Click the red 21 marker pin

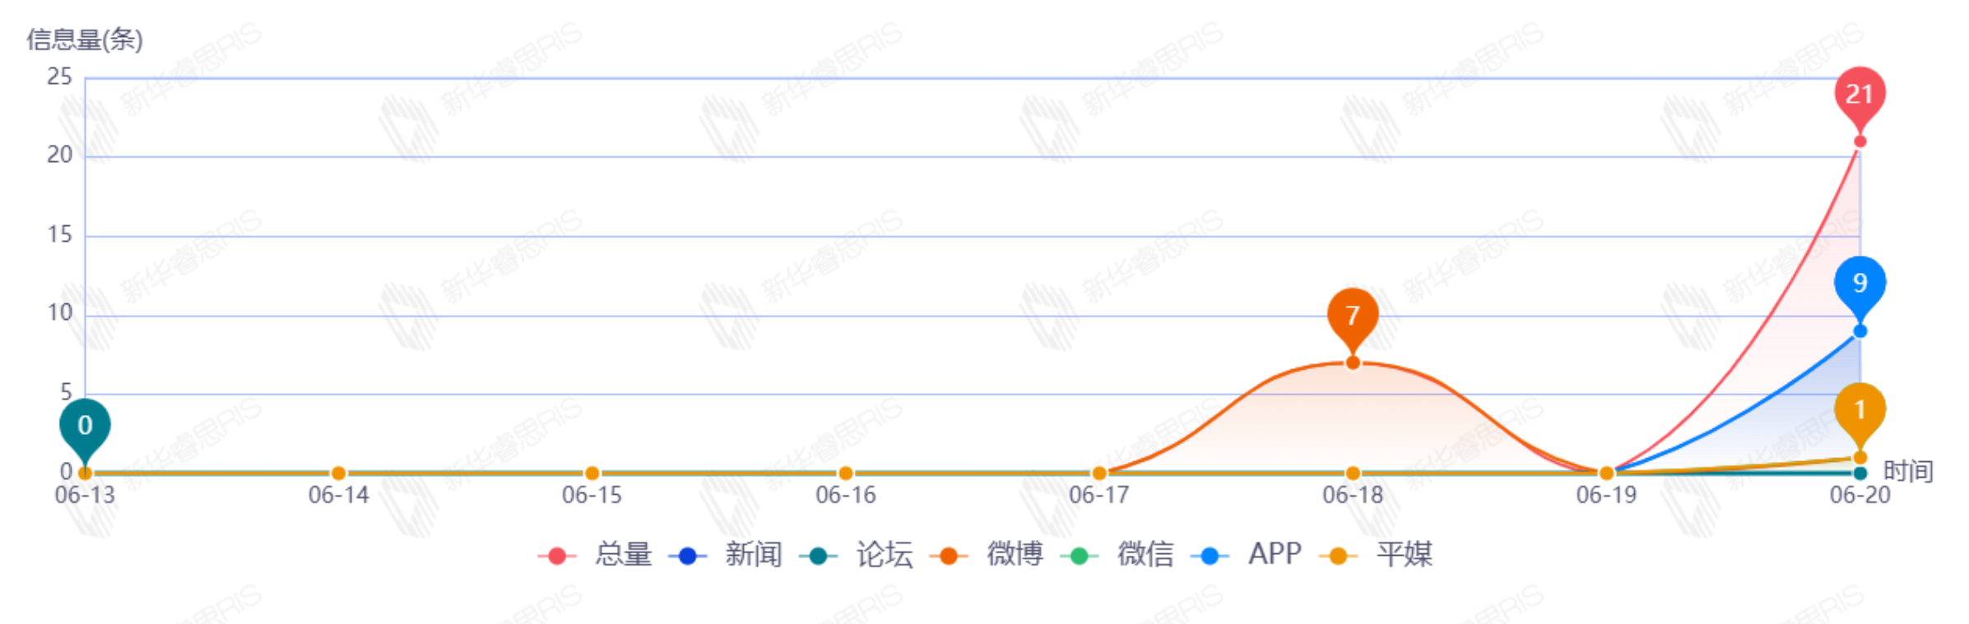(x=1859, y=95)
